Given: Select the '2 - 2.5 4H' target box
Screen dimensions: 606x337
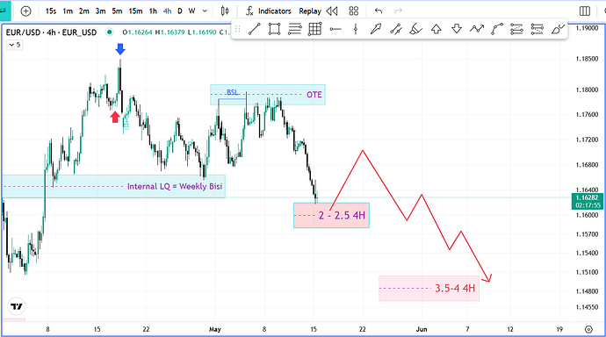Looking at the screenshot, I should 332,215.
